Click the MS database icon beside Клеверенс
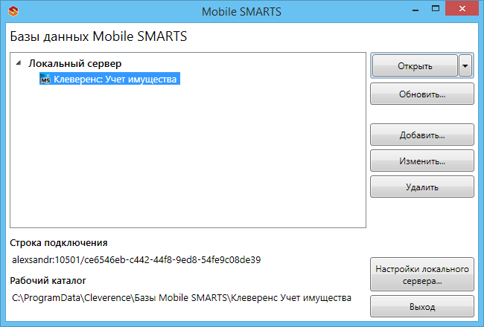Viewport: 484px width, 327px height. [45, 80]
